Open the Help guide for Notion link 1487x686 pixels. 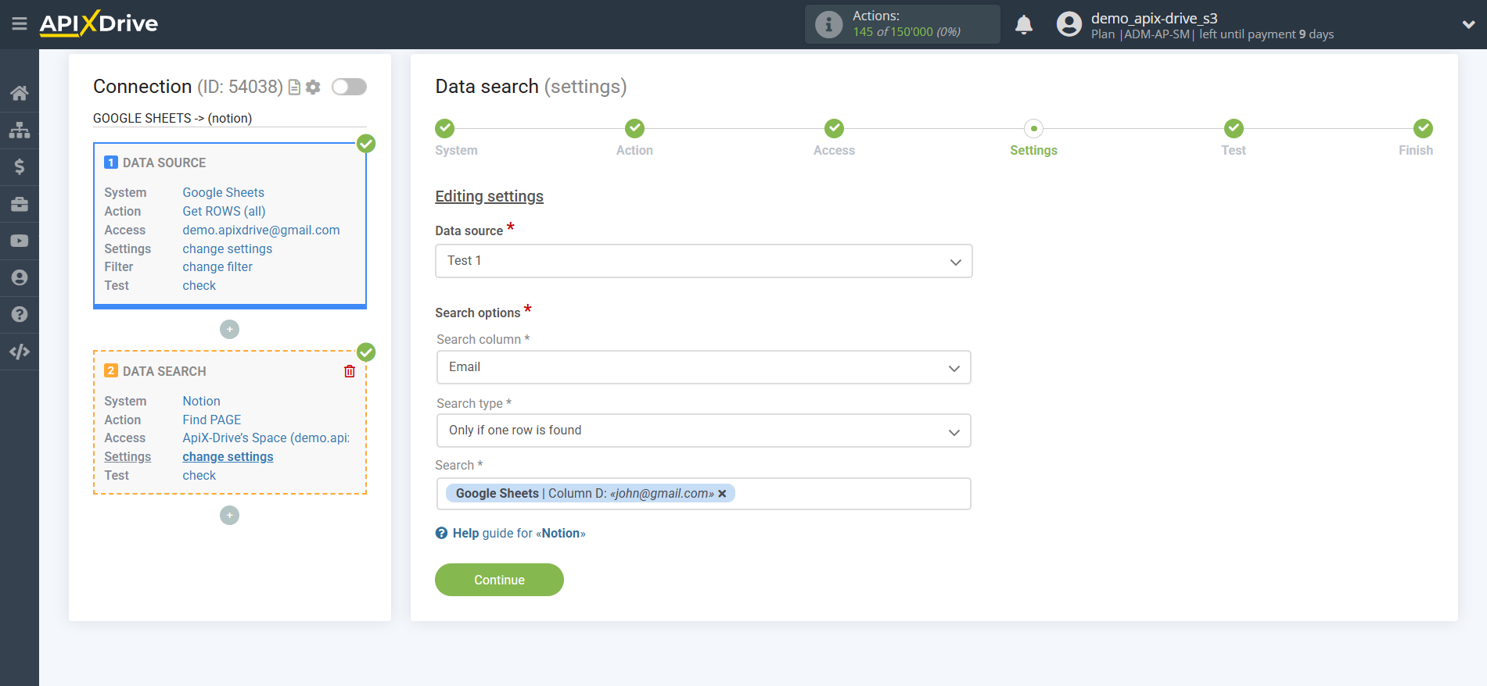[x=518, y=533]
